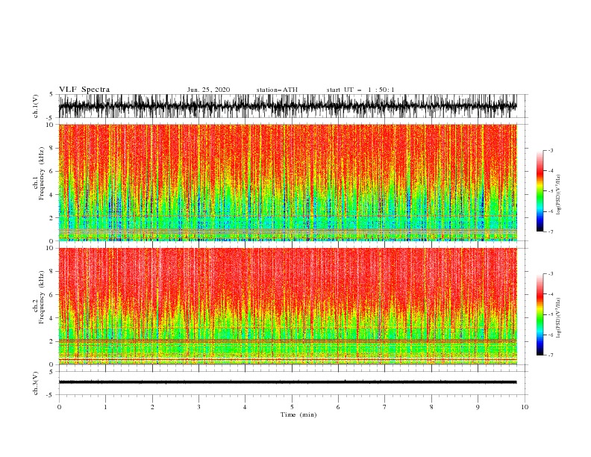
Task: Click ch.1 frequency axis "10" tick label
Action: pyautogui.click(x=50, y=125)
